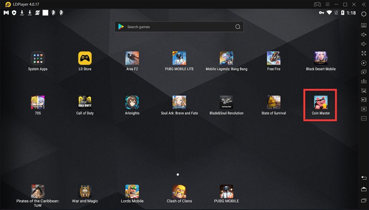Click the white square notification icon

coord(45,13)
